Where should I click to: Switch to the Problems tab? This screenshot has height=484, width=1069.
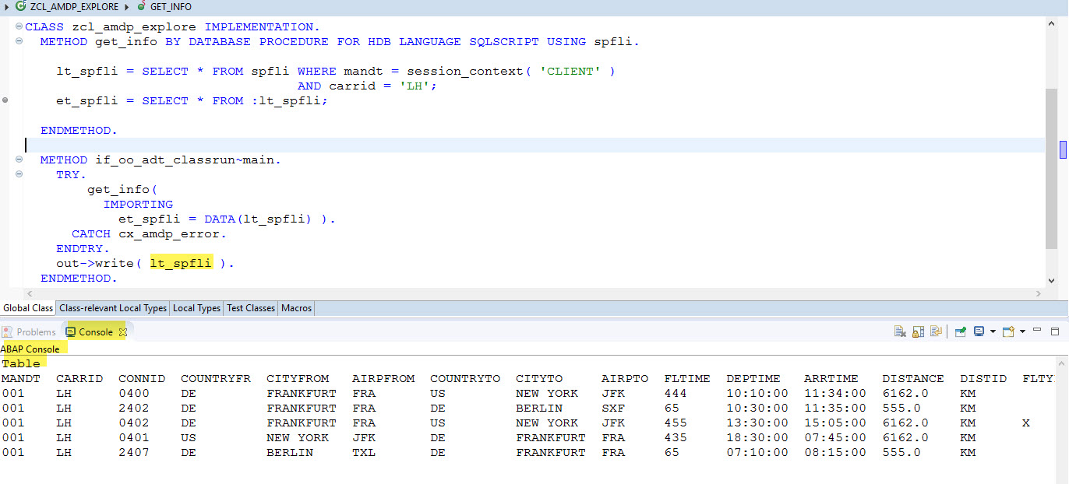(x=30, y=332)
